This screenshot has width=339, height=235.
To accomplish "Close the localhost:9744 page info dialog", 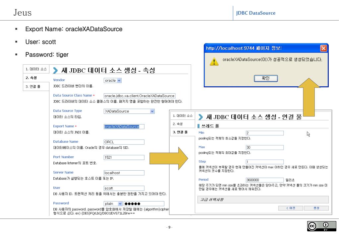I will [323, 48].
